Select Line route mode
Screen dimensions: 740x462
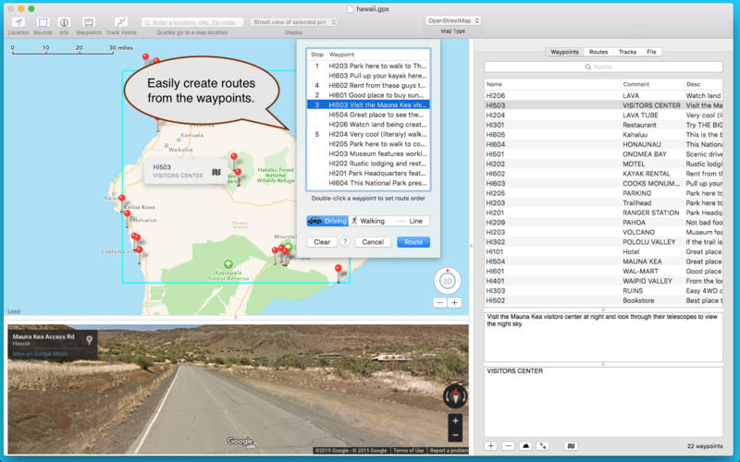point(408,221)
